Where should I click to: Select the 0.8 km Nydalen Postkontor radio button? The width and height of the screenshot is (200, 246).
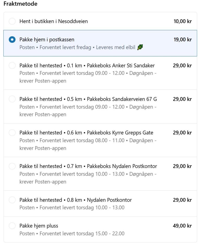pyautogui.click(x=12, y=200)
